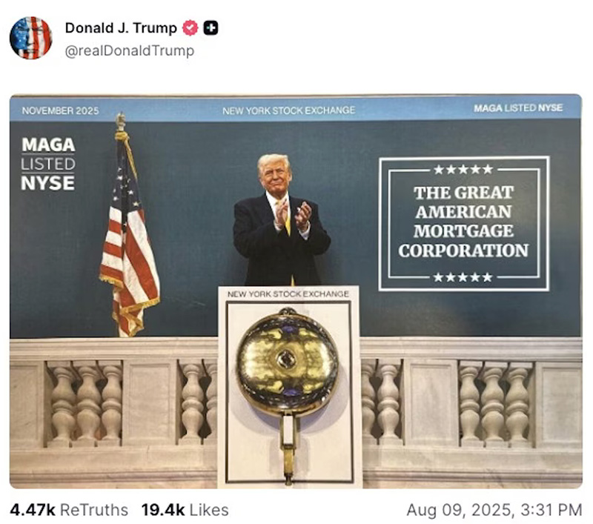Open the @realDonaldTrump handle link
The width and height of the screenshot is (593, 524).
point(130,50)
